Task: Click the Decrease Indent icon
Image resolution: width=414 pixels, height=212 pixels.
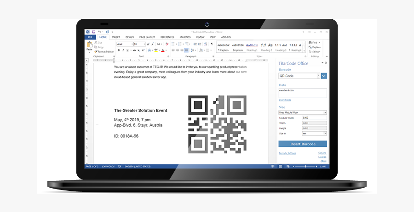Action: click(195, 44)
